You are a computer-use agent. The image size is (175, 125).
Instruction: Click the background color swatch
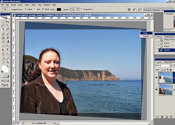click(x=7, y=70)
